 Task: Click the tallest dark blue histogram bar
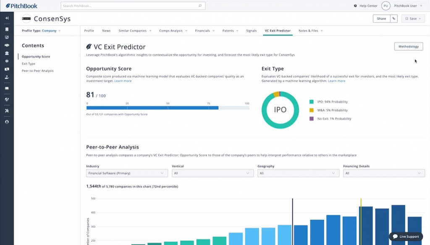(398, 225)
